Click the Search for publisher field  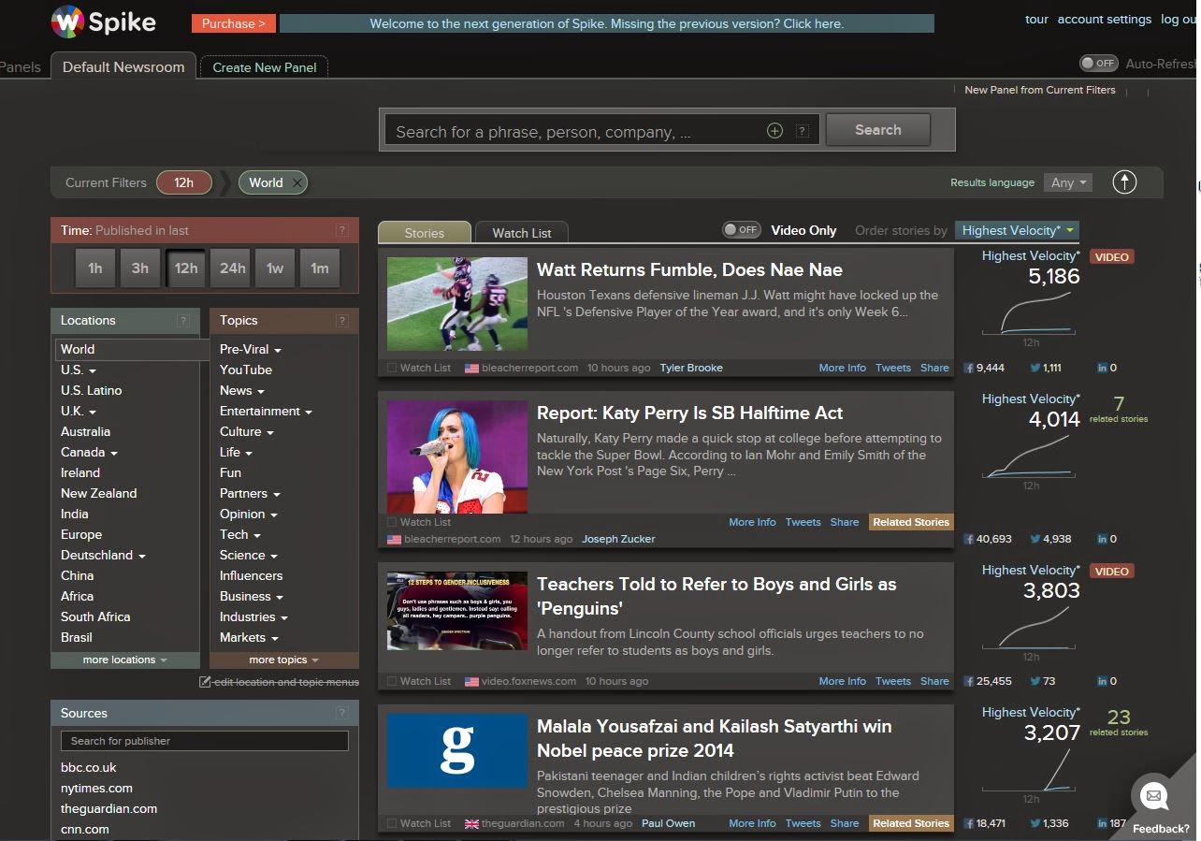205,741
